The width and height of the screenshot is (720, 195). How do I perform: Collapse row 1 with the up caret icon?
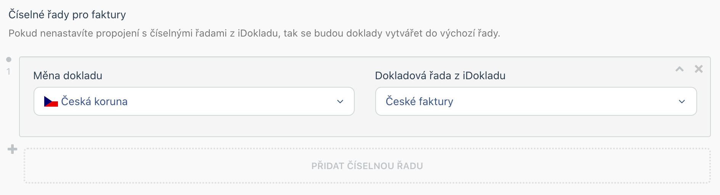(680, 69)
